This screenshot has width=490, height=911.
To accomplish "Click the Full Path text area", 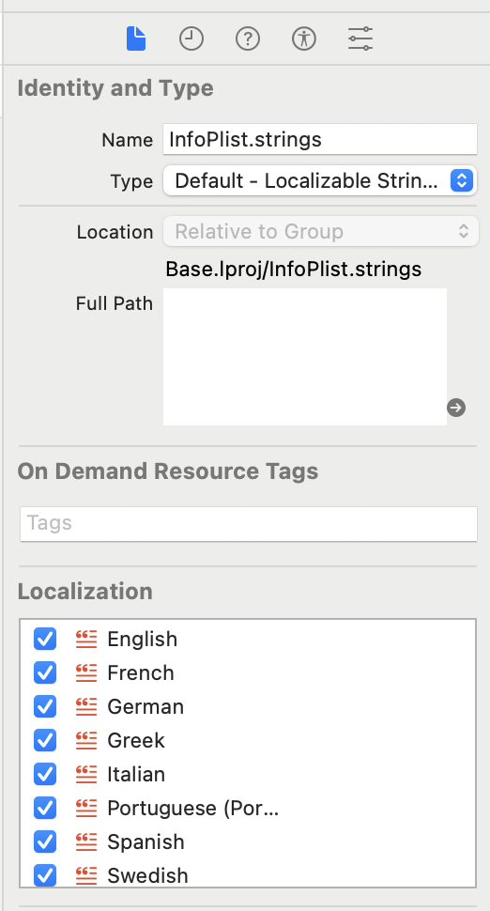I will coord(305,357).
